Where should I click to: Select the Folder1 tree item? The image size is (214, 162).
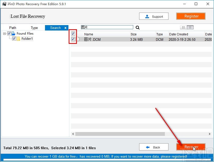[x=27, y=39]
